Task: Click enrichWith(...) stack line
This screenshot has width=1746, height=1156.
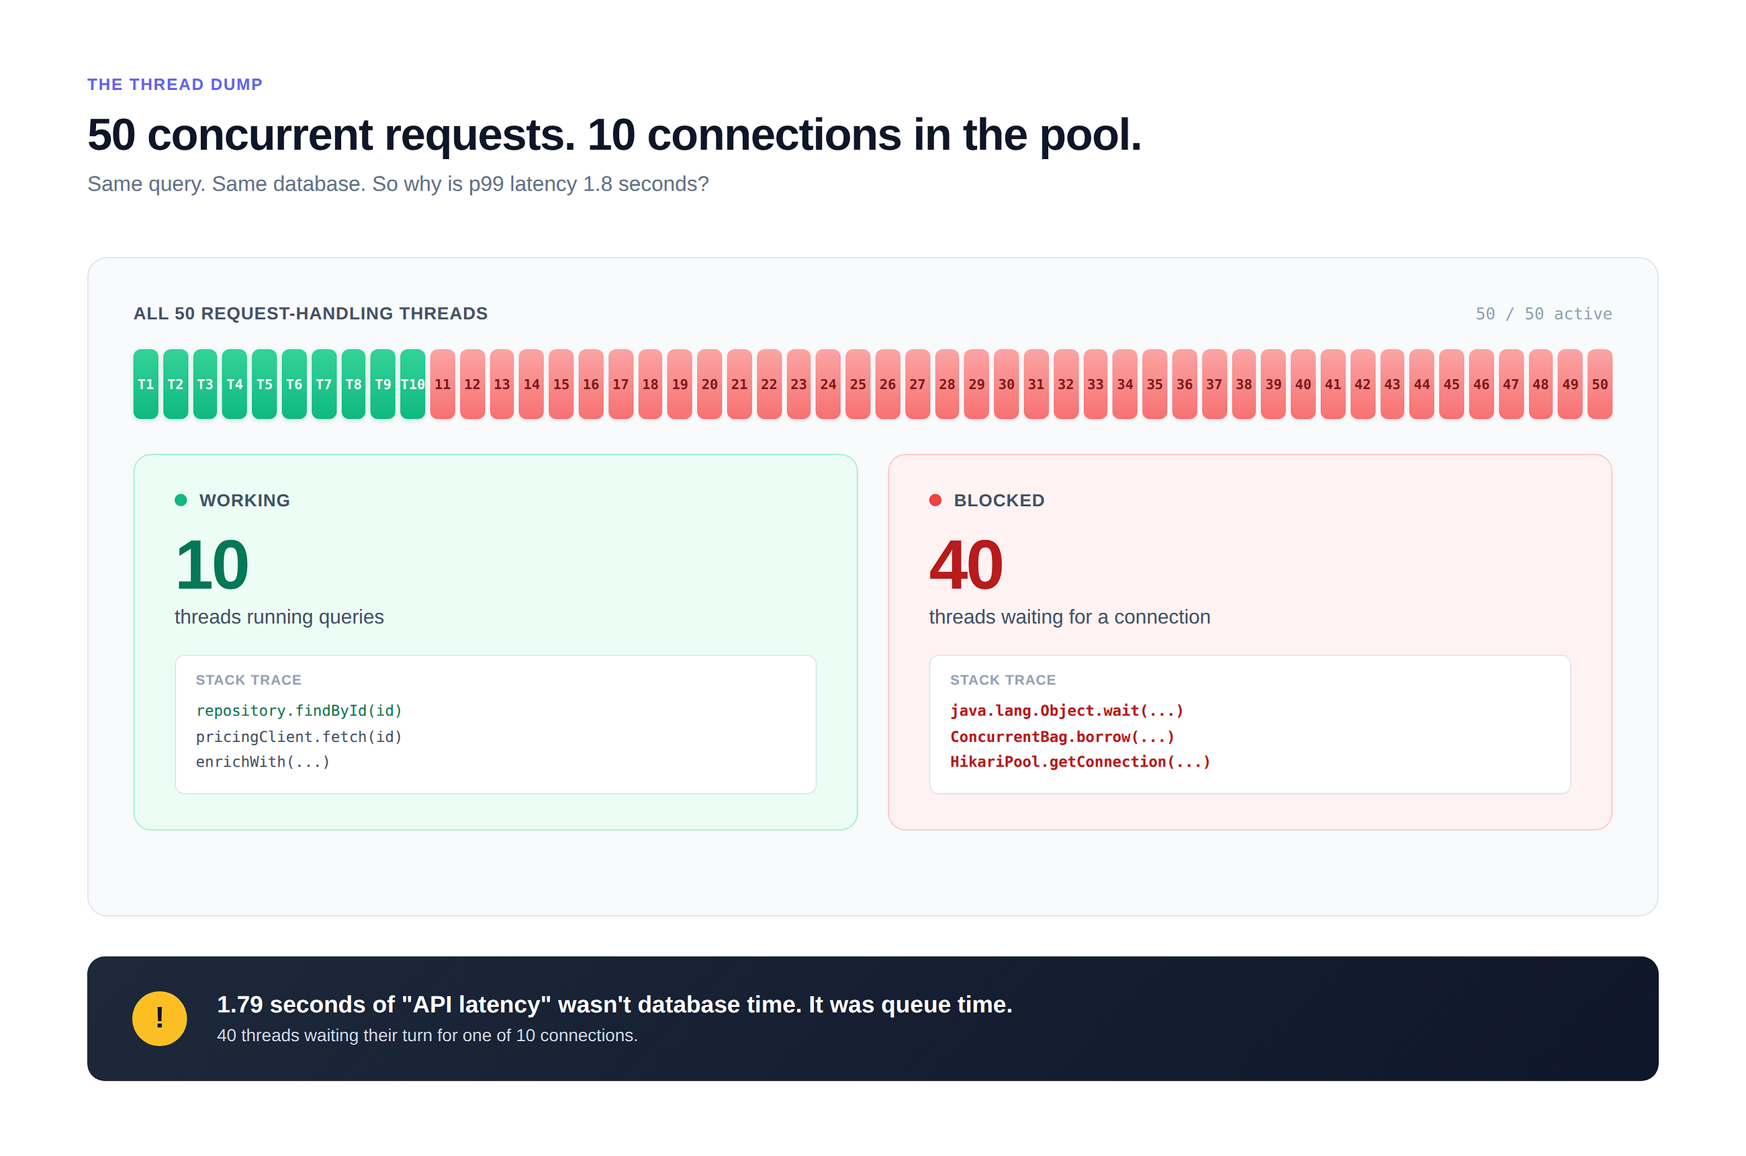Action: pos(263,761)
